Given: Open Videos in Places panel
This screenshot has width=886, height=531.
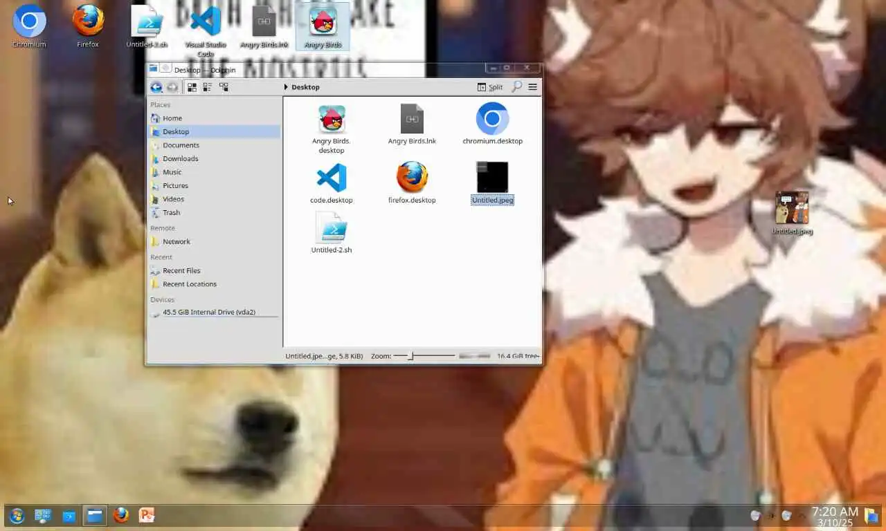Looking at the screenshot, I should [215, 199].
